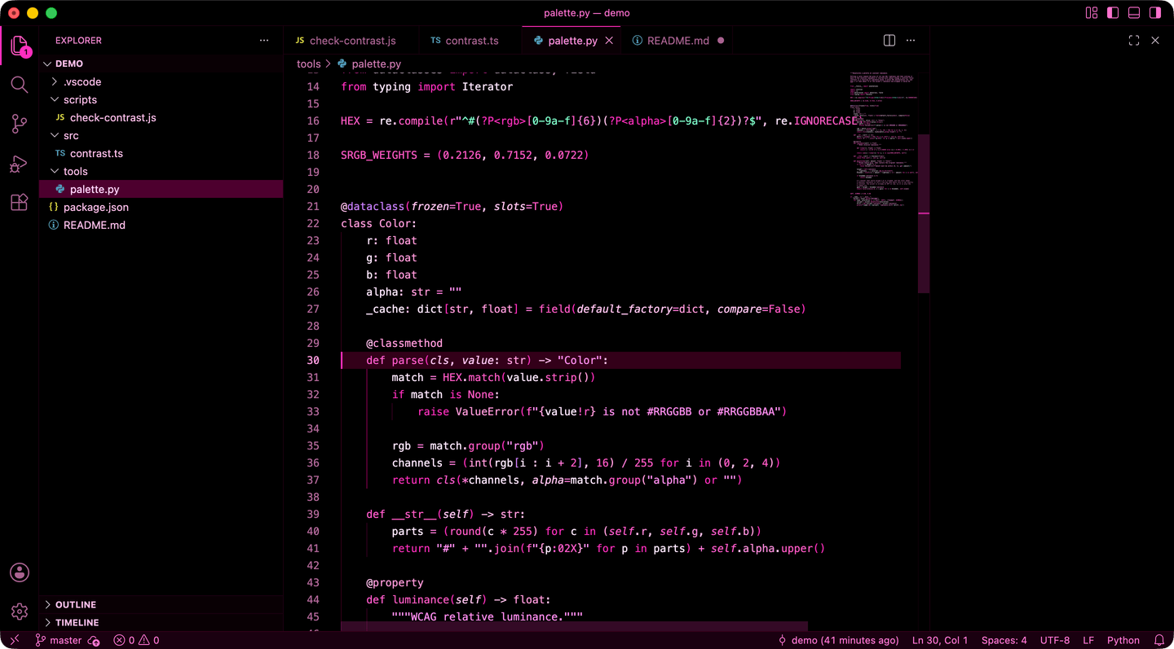Image resolution: width=1174 pixels, height=649 pixels.
Task: Open the remote window indicator
Action: pos(14,640)
